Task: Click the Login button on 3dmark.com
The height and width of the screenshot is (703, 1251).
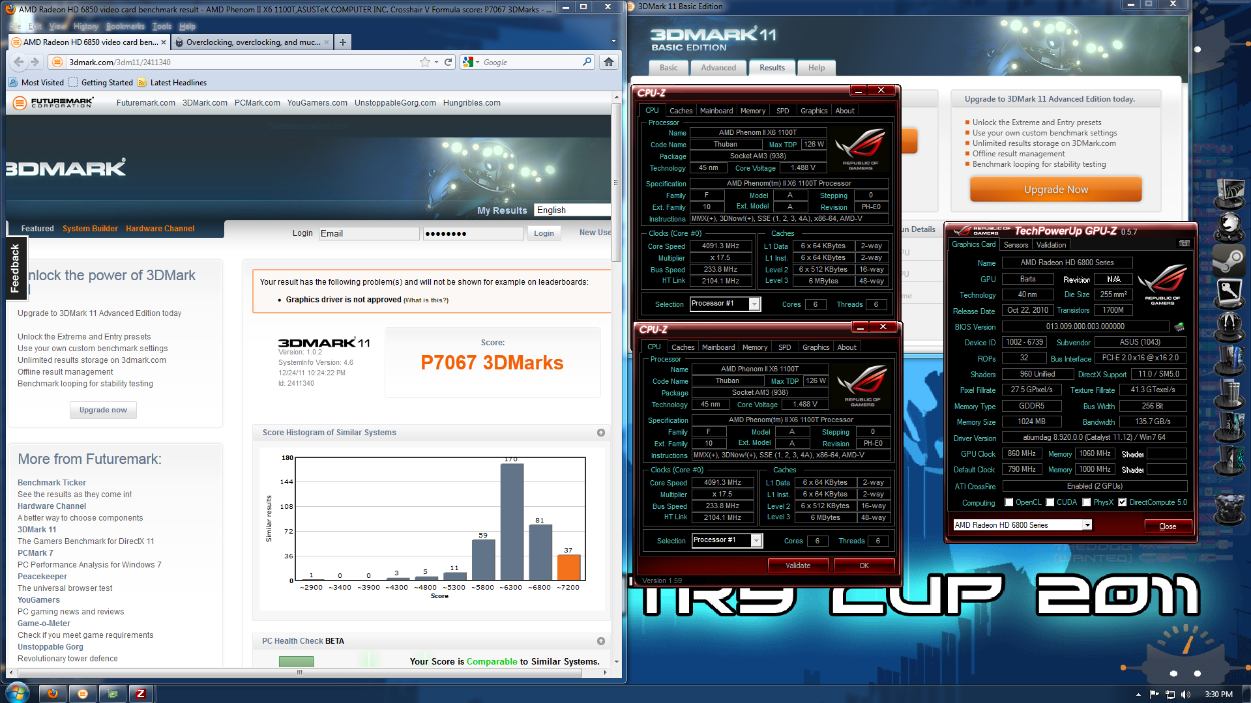Action: tap(544, 233)
